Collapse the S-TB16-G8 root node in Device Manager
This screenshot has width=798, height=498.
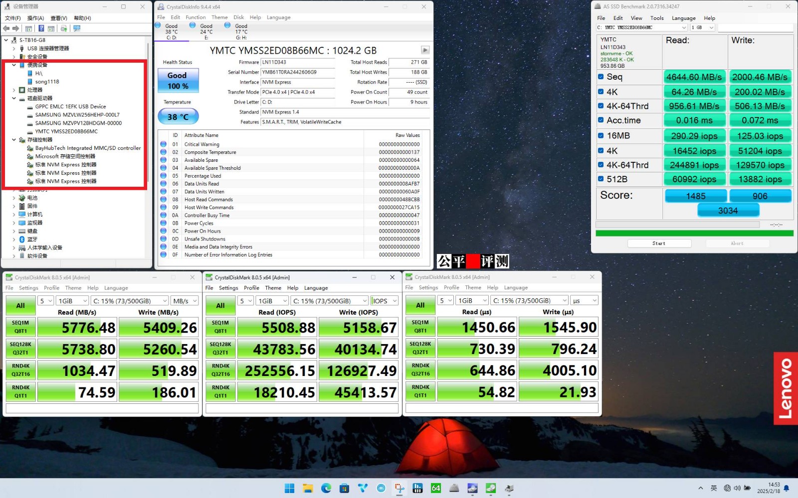(x=6, y=40)
